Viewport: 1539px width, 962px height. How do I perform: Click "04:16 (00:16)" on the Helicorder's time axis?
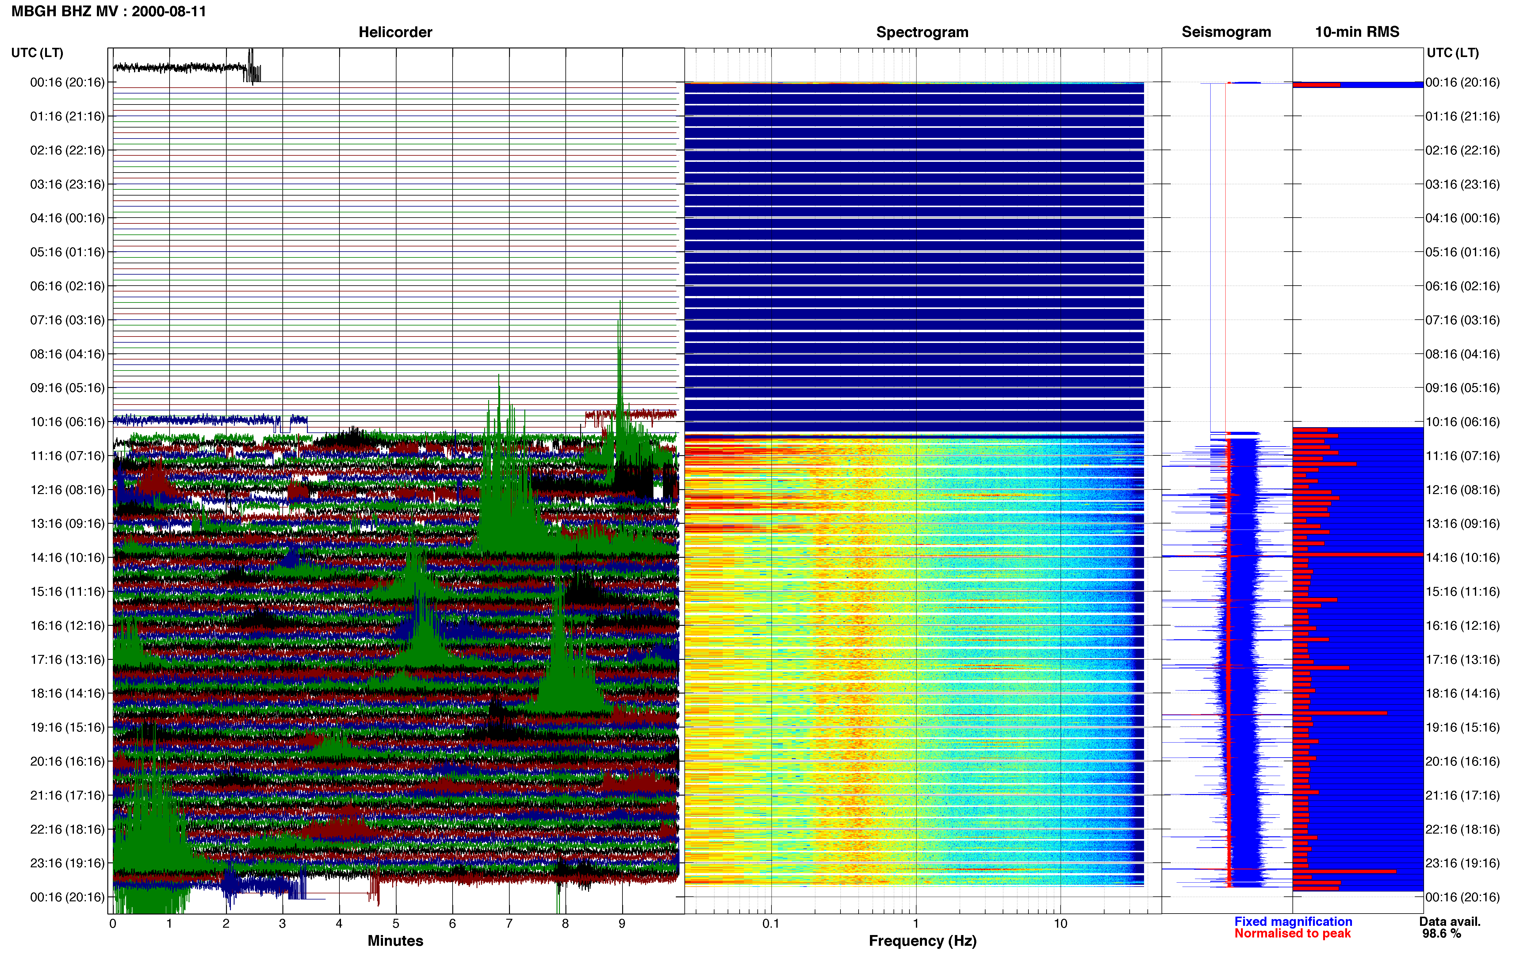click(x=67, y=218)
